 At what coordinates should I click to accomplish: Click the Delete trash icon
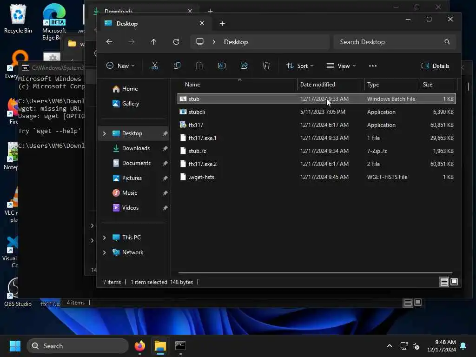coord(266,66)
